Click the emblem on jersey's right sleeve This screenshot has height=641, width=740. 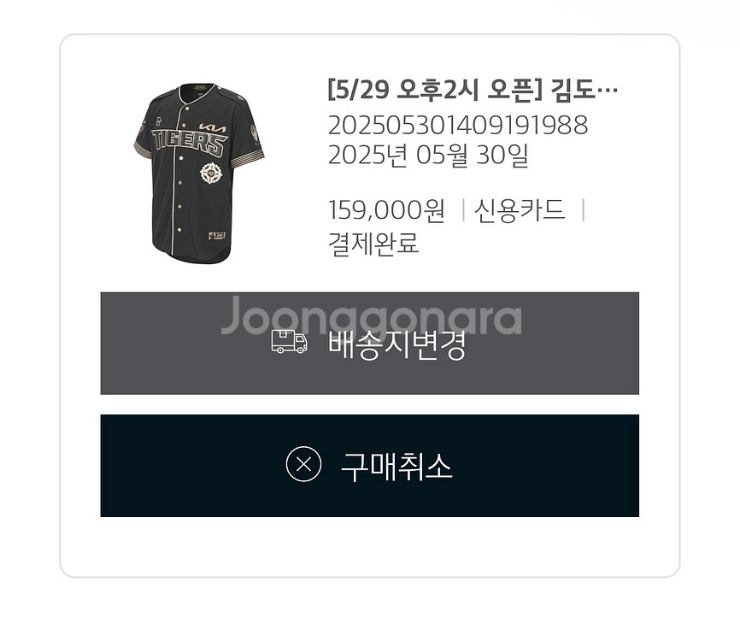(x=255, y=134)
